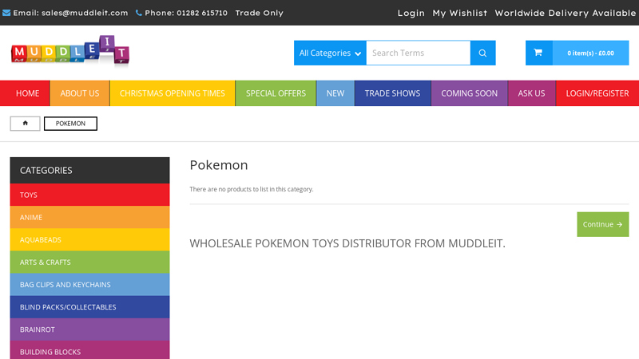
Task: Select BLIND PACKS/COLLECTABLES category
Action: (89, 306)
